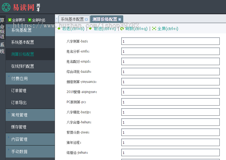Screen dimensions: 226x160
Task: Open 在线预约配置 in the sidebar
Action: pos(23,66)
